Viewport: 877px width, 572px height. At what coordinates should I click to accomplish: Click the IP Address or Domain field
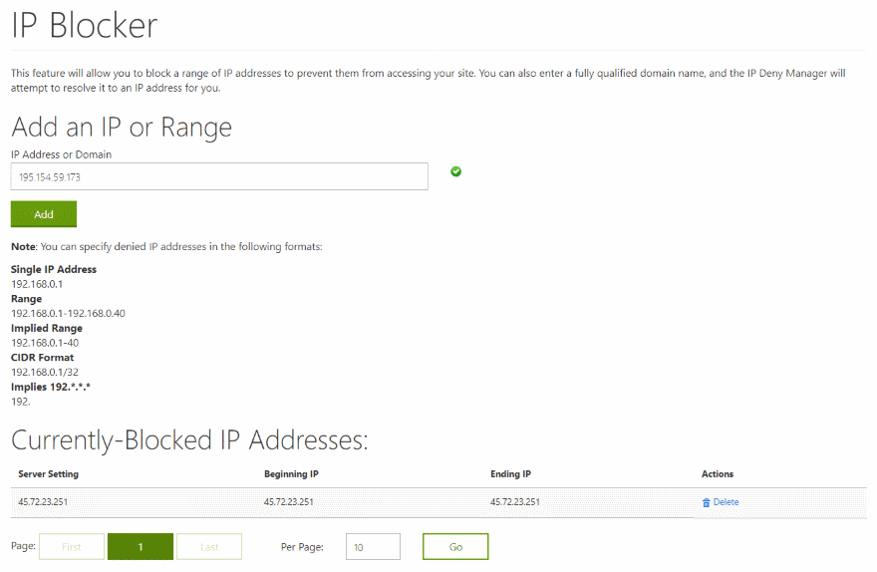[x=219, y=176]
